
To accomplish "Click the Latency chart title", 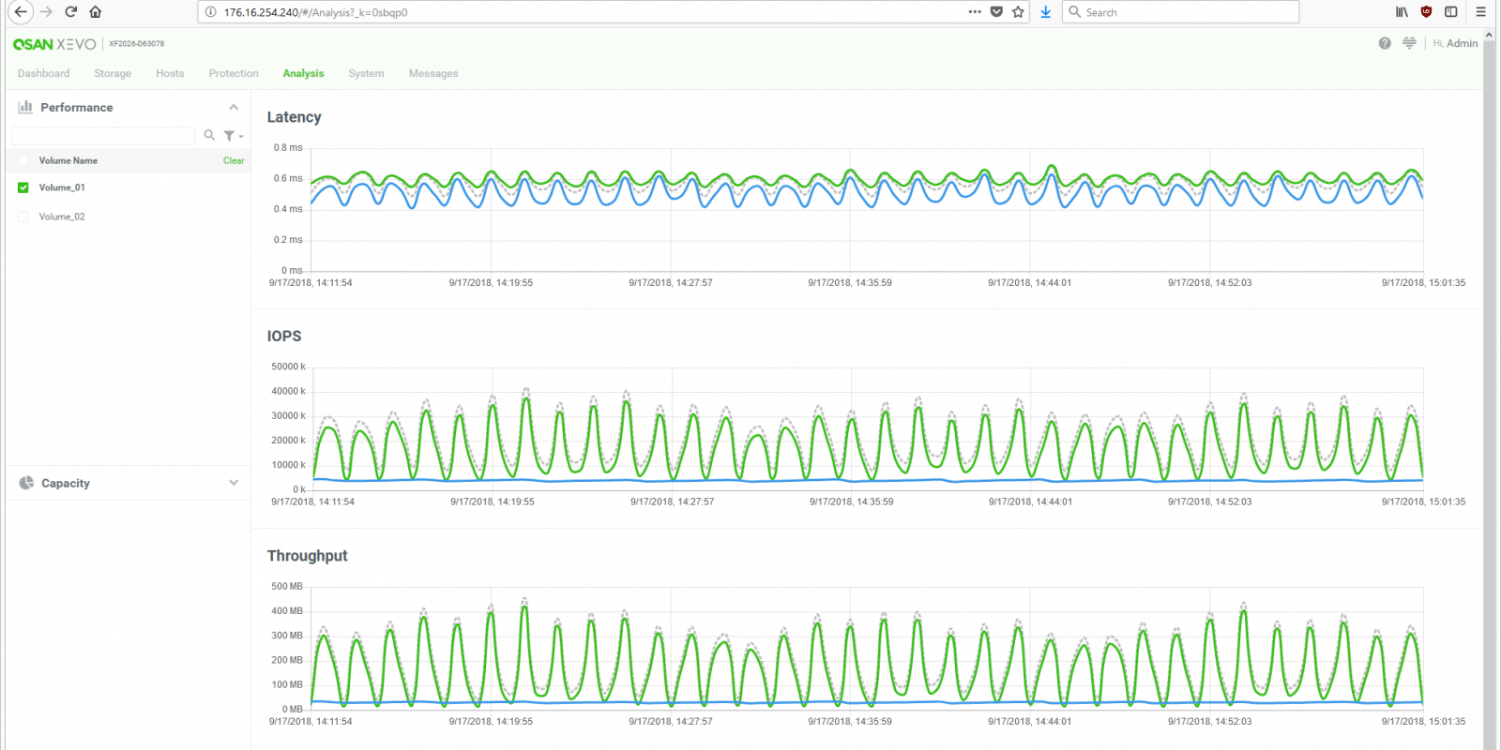I will click(294, 117).
